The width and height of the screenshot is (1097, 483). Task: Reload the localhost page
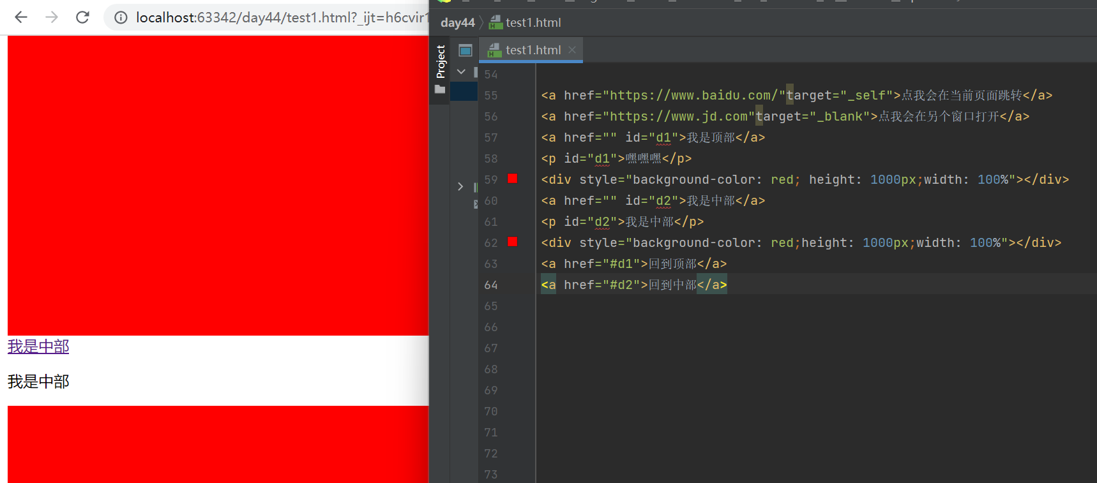coord(82,17)
